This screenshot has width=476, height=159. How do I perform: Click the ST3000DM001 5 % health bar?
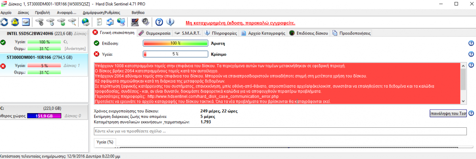[x=44, y=65]
